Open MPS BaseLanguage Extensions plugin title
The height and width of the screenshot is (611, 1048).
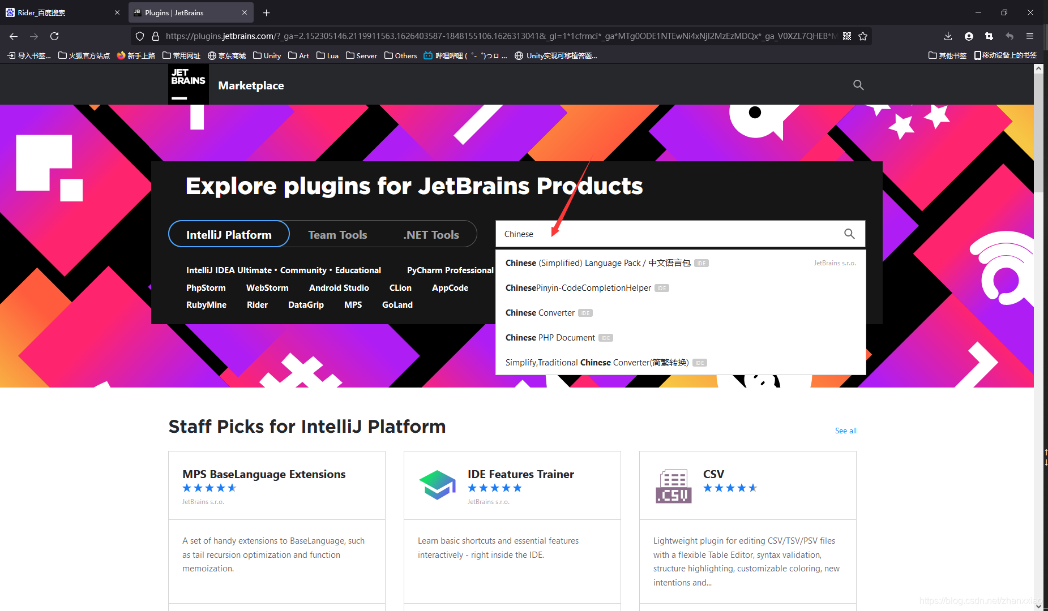264,474
